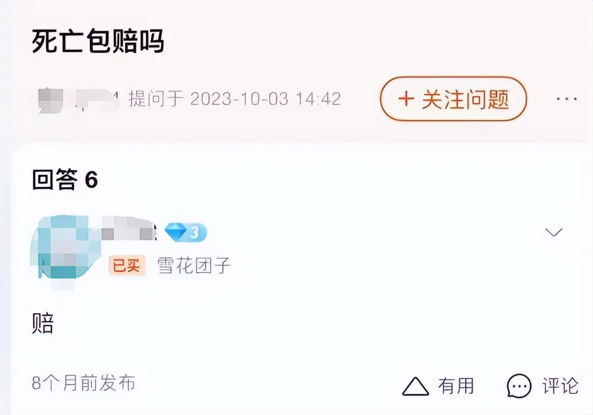Tap the 2023-10-03 14:42 question timestamp
The width and height of the screenshot is (593, 415).
click(265, 99)
